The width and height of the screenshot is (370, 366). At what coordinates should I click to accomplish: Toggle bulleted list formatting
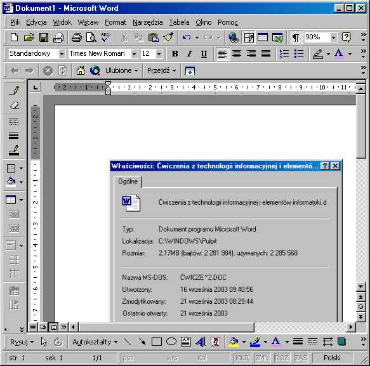coord(299,54)
